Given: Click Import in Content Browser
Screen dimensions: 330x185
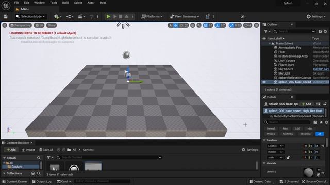Looking at the screenshot, I should [x=28, y=150].
